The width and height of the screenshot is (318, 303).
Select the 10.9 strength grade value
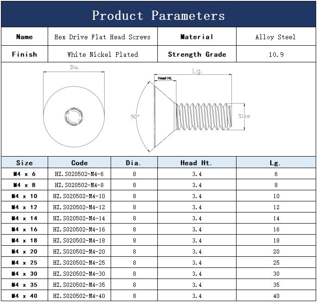coord(275,55)
